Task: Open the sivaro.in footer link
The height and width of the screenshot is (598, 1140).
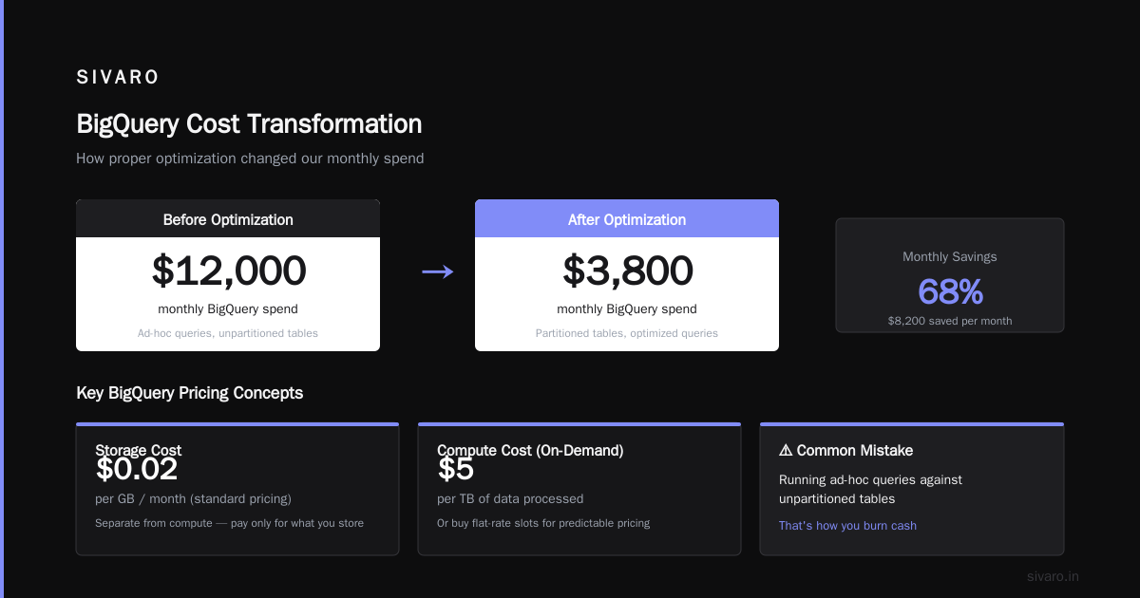Action: pyautogui.click(x=1053, y=576)
